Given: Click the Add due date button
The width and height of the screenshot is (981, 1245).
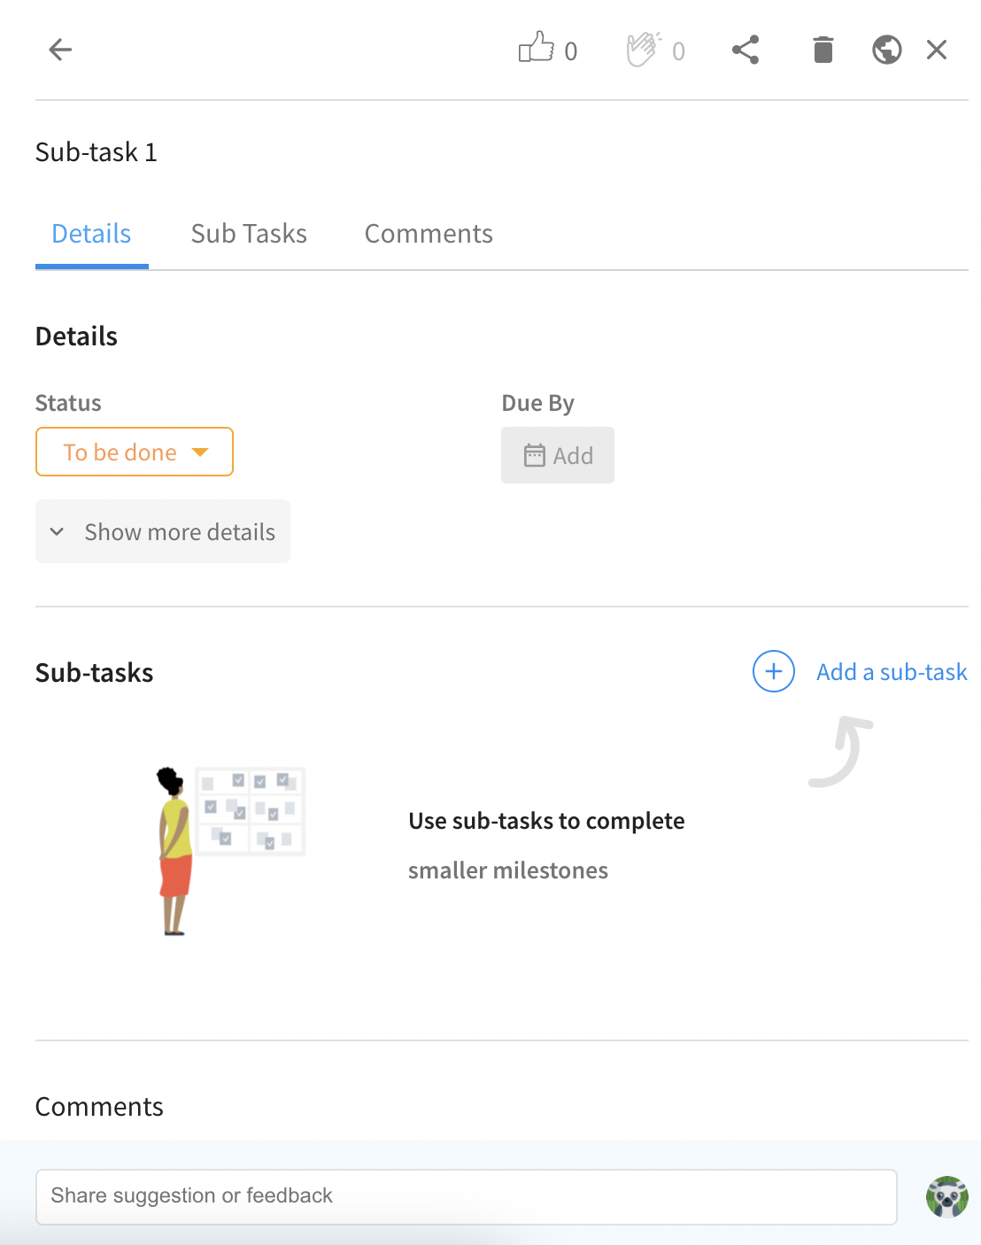Looking at the screenshot, I should point(558,455).
